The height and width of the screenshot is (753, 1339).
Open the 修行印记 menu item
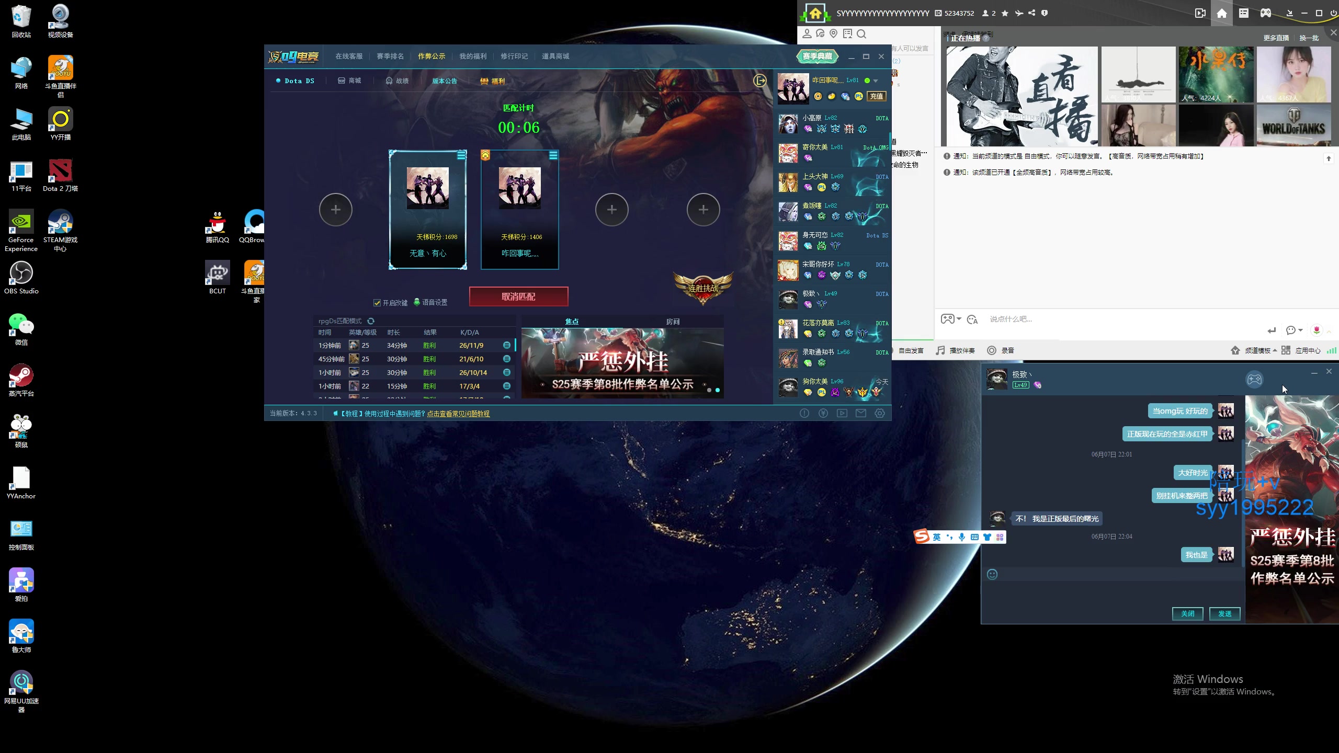[x=514, y=56]
